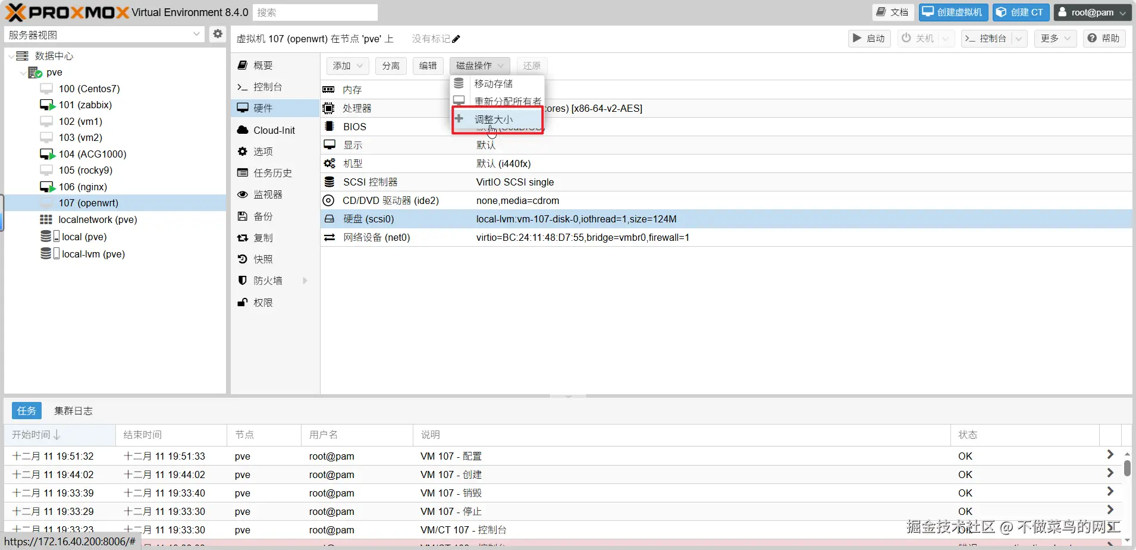Open the 备份 backup section
The width and height of the screenshot is (1136, 550).
pos(275,216)
